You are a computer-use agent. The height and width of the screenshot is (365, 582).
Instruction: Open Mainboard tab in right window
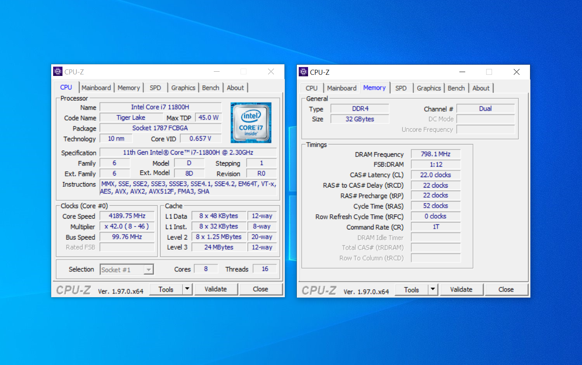click(342, 88)
